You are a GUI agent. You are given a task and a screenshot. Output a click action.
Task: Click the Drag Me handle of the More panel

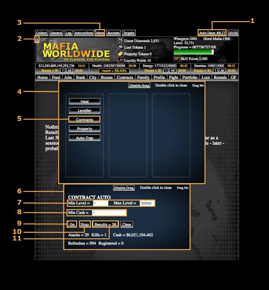click(198, 86)
